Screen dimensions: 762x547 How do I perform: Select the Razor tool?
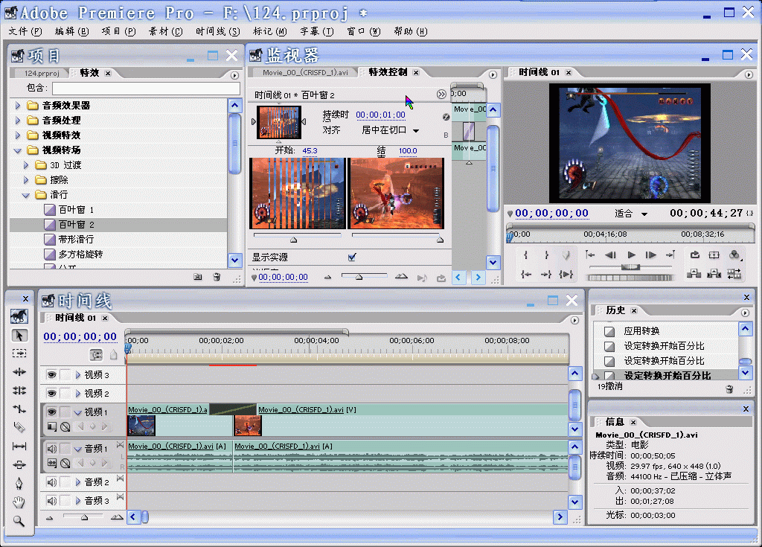[x=19, y=427]
